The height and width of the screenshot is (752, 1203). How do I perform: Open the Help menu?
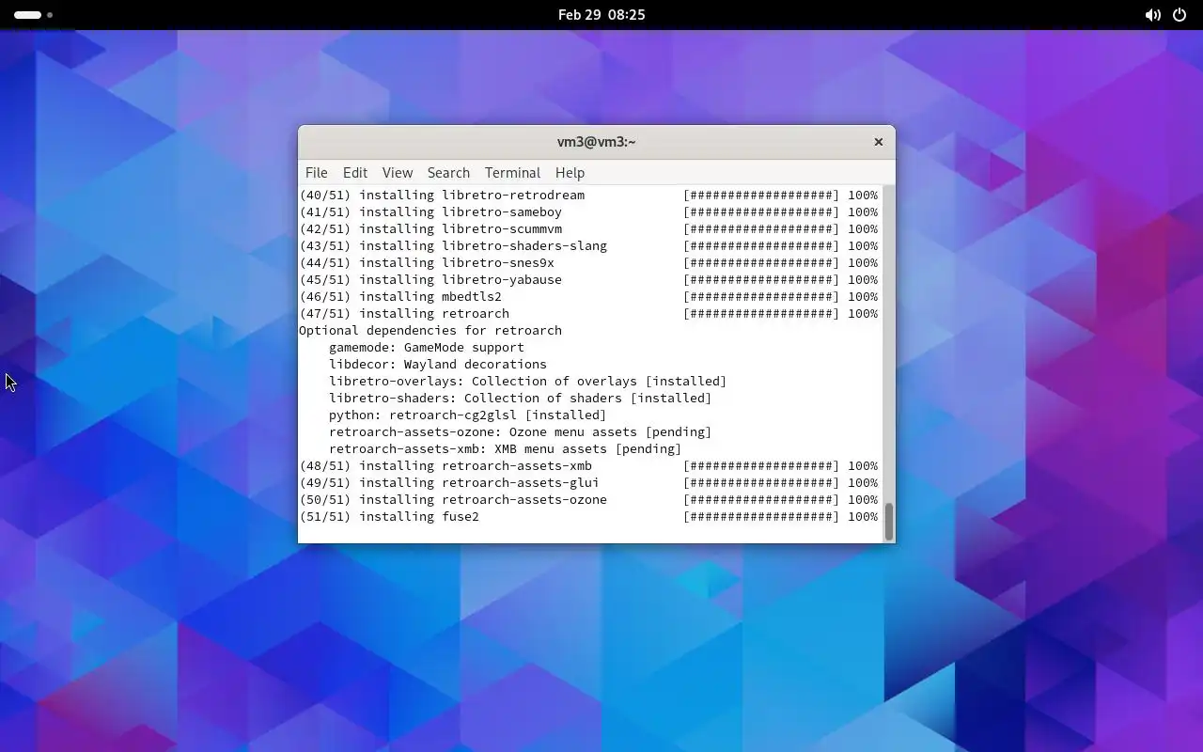pyautogui.click(x=570, y=173)
